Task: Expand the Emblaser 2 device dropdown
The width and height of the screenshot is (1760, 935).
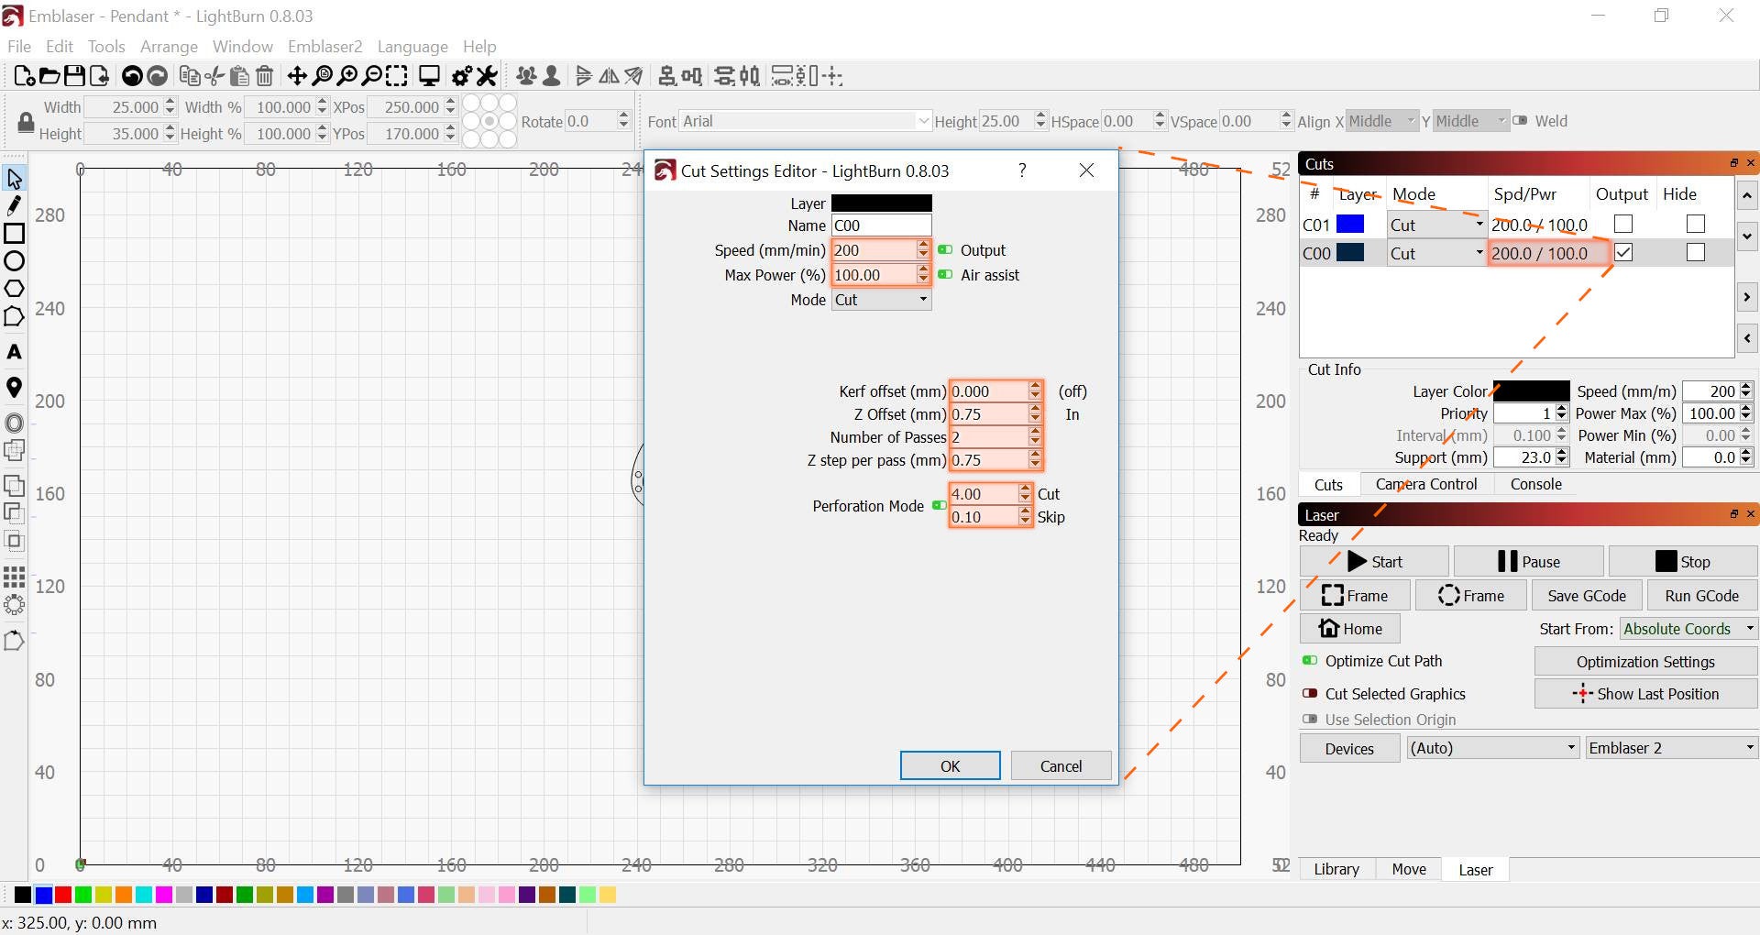Action: [x=1670, y=748]
